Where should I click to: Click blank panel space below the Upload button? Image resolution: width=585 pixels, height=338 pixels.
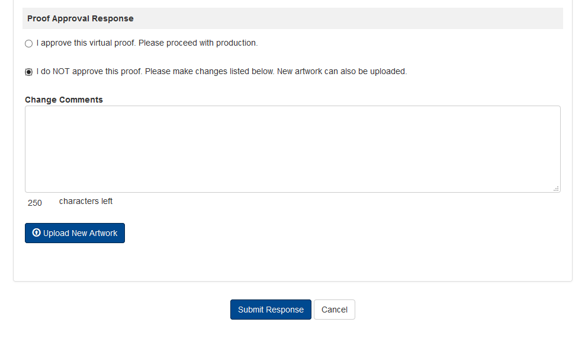[292, 261]
